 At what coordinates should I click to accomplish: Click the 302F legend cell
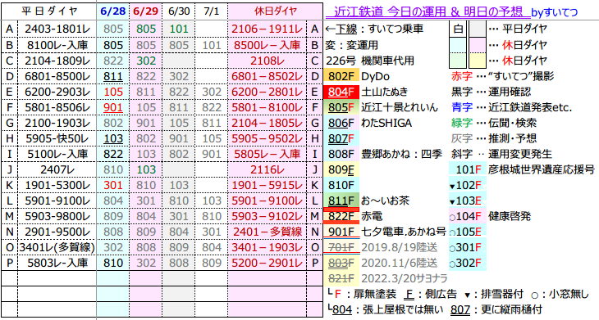tap(468, 263)
